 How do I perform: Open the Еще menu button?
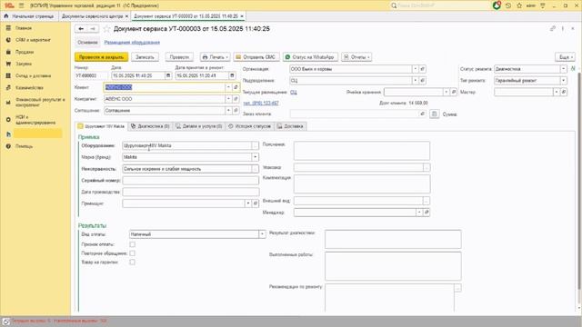coord(565,57)
